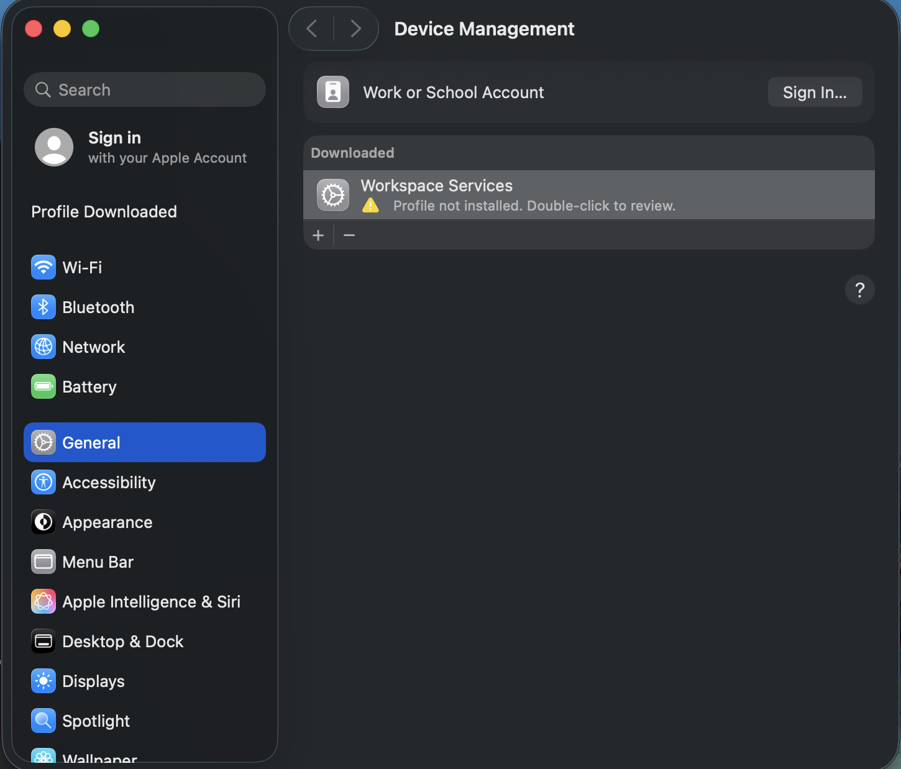Click the Work or School Account badge icon
Viewport: 901px width, 769px height.
tap(332, 92)
